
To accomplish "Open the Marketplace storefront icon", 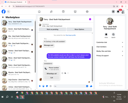I will pos(75,12).
